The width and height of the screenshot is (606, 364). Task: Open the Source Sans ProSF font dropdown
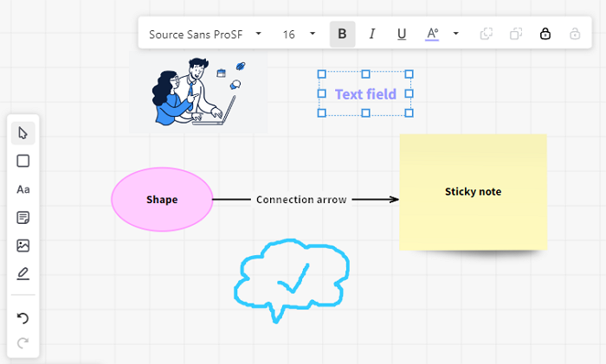(259, 34)
